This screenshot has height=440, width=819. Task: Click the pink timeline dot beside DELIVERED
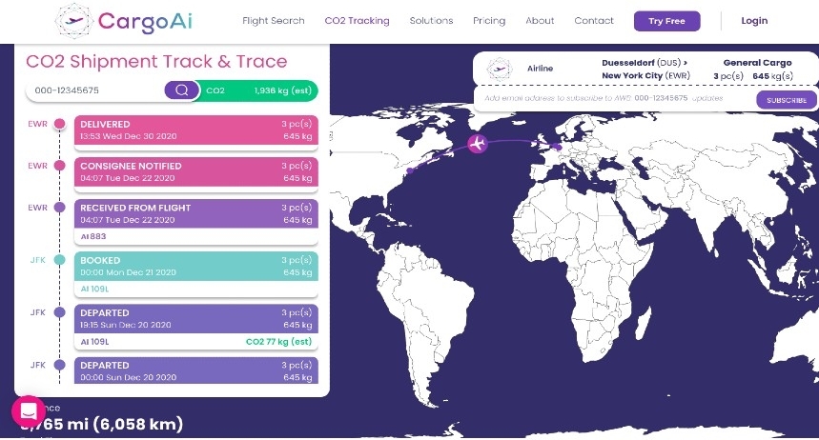click(x=60, y=124)
